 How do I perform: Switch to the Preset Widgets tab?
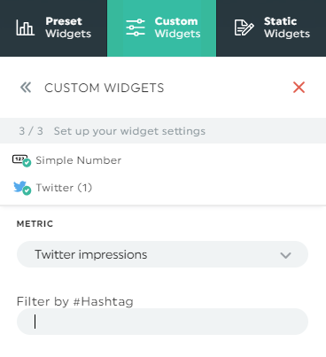[53, 28]
